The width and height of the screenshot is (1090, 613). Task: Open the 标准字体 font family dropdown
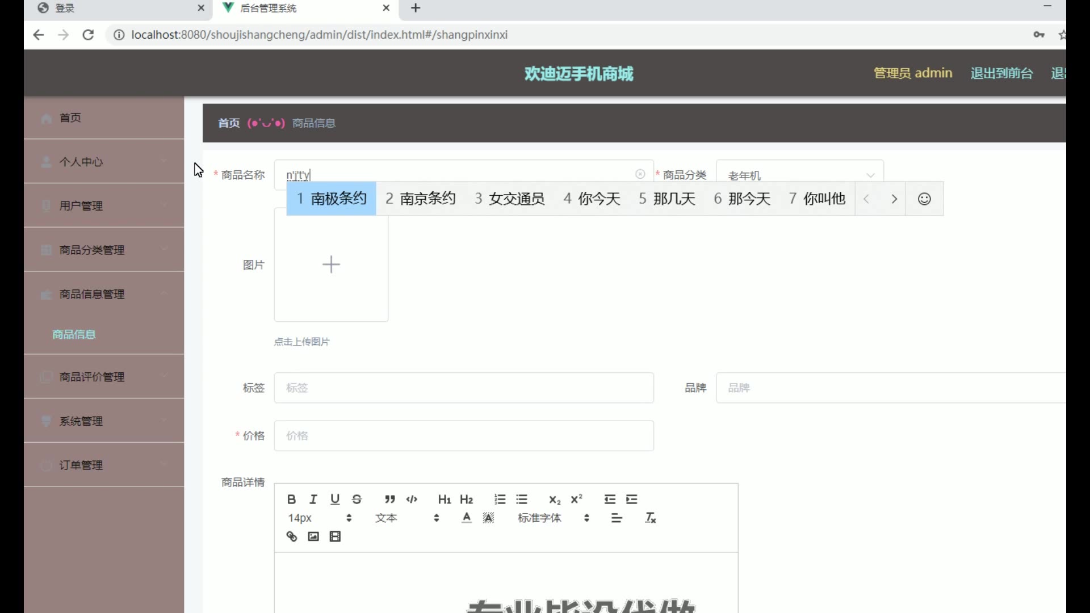(x=554, y=518)
